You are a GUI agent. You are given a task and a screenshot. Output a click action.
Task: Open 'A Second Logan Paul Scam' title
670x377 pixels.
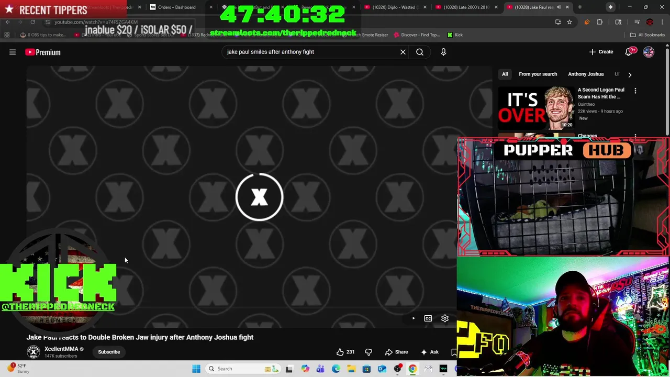(601, 93)
